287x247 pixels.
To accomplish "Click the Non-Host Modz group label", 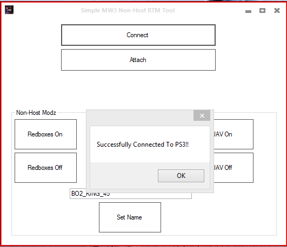I will coord(36,113).
